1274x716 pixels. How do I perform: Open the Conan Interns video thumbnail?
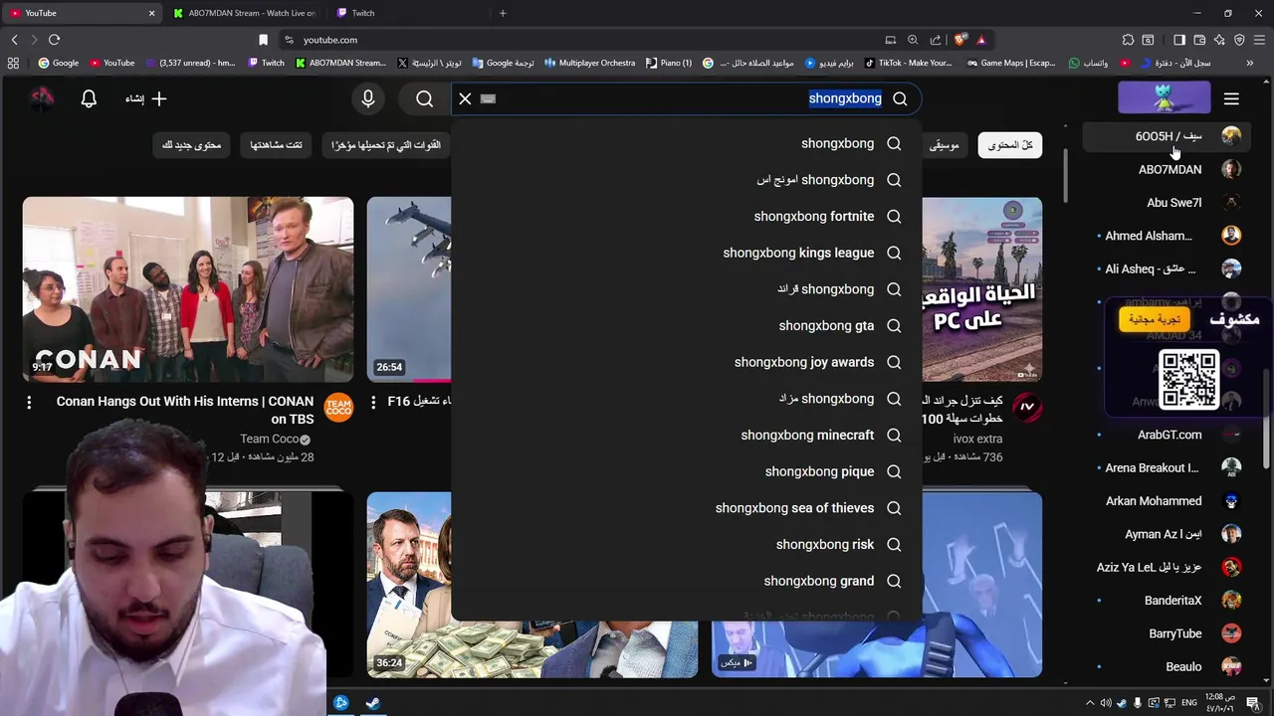[x=188, y=289]
